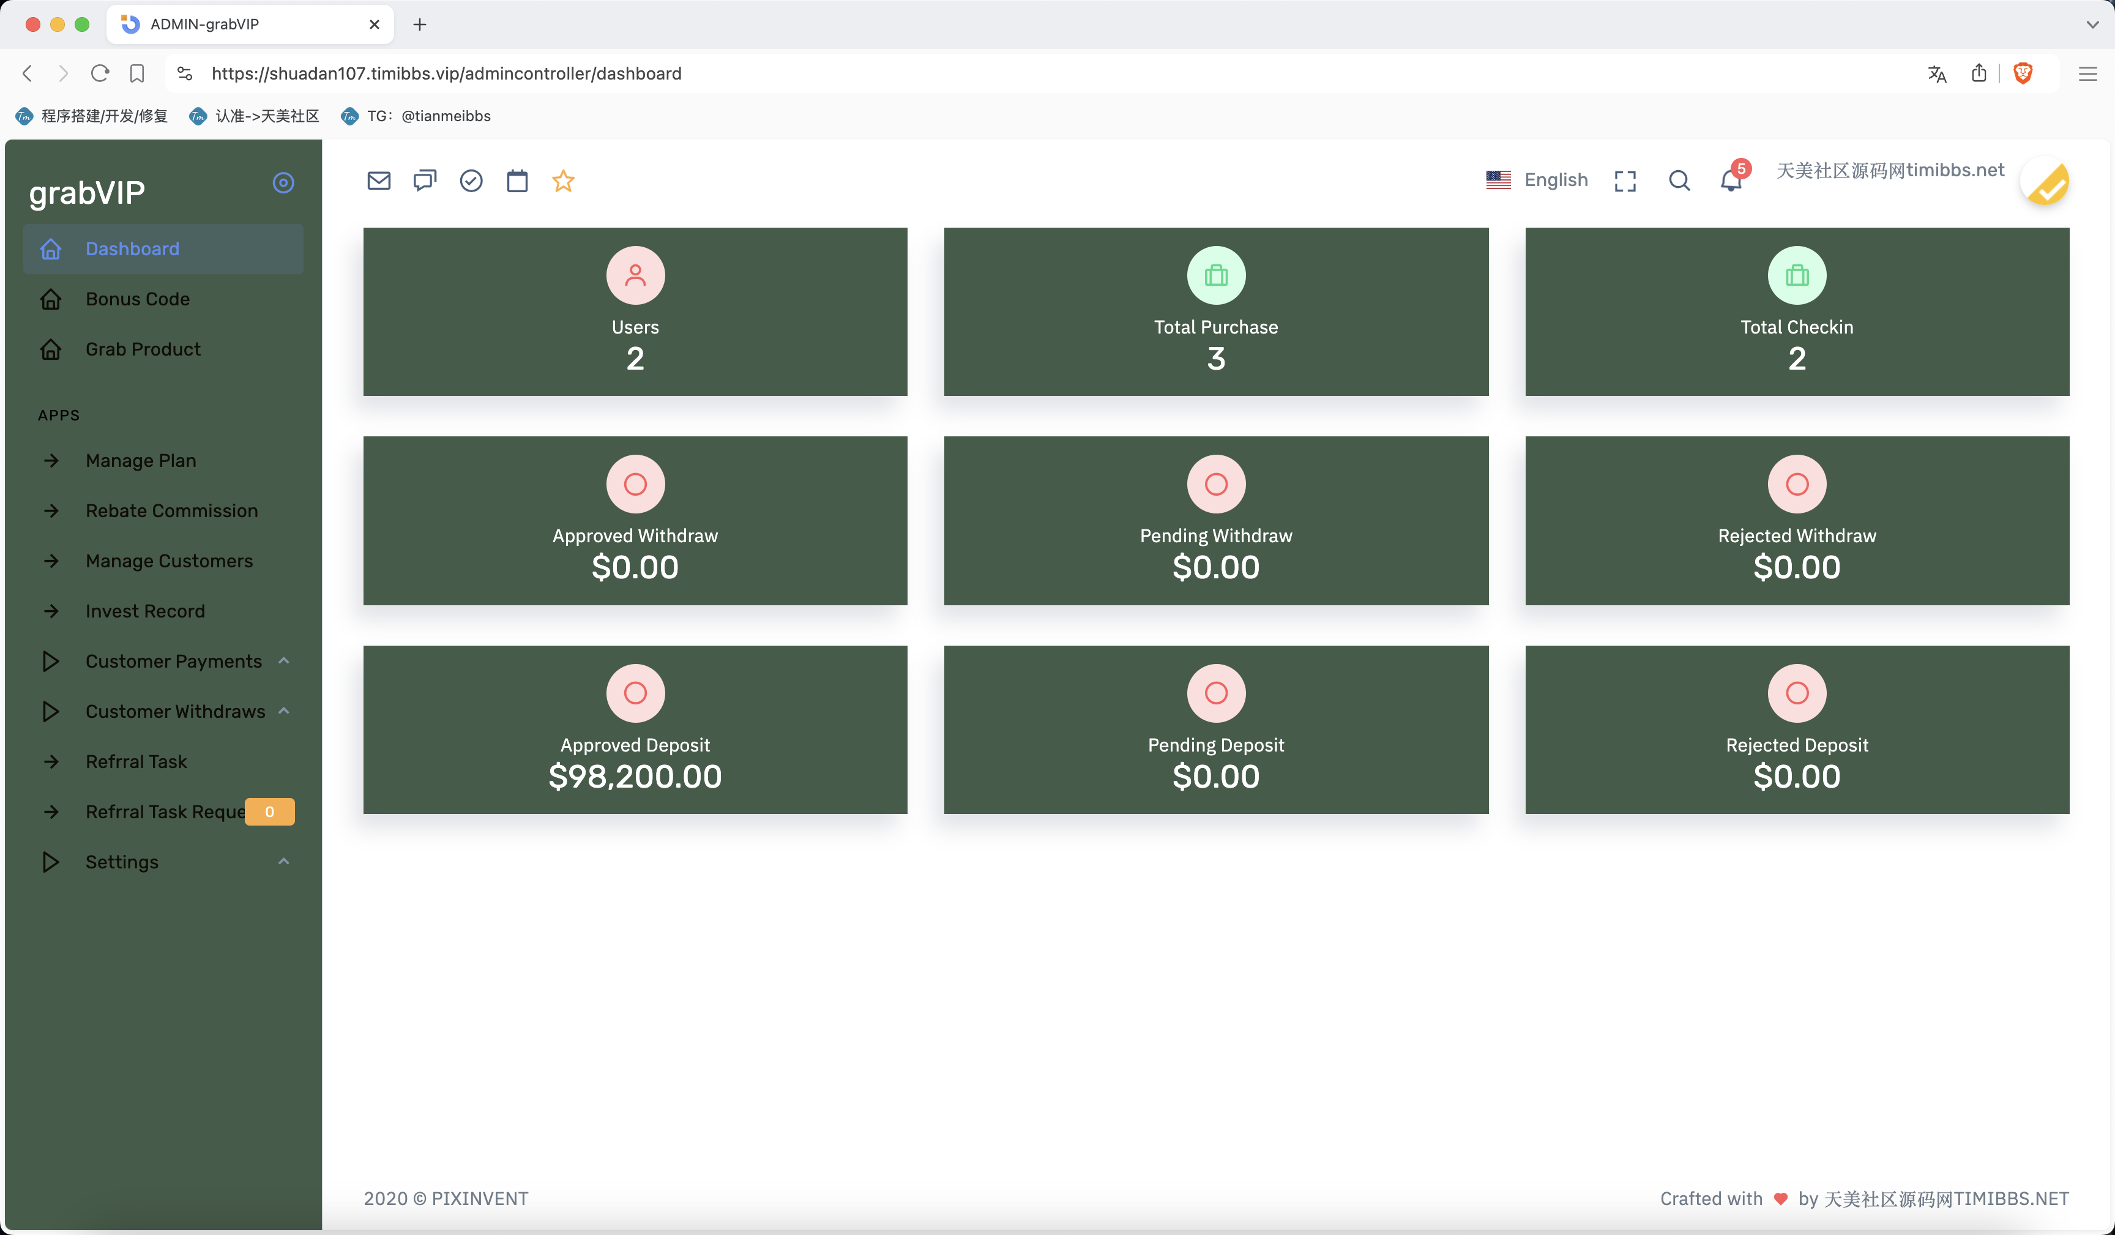Bookmark page using browser bookmark icon

[137, 74]
